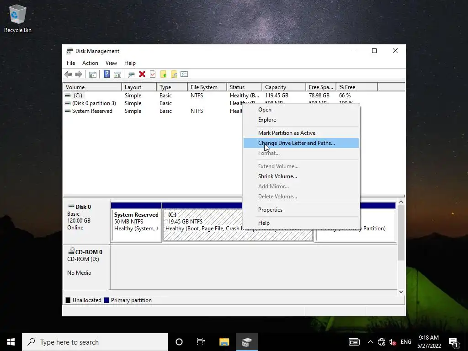
Task: Click the blue Primary partition legend swatch
Action: 106,300
